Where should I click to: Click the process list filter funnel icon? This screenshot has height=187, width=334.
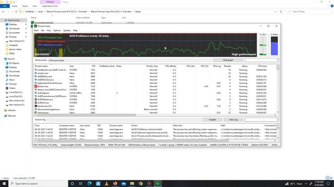pos(278,60)
